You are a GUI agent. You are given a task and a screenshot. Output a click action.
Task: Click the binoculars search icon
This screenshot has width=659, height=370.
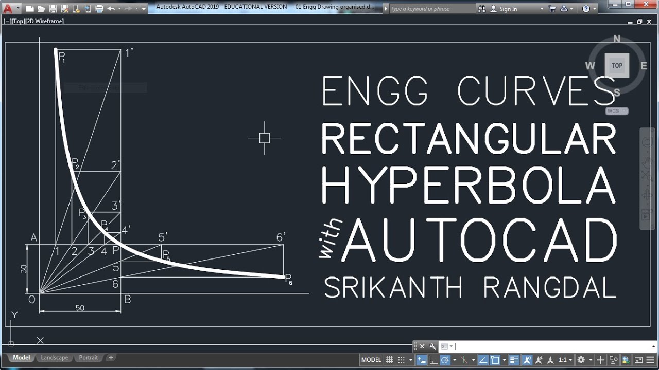tap(481, 9)
